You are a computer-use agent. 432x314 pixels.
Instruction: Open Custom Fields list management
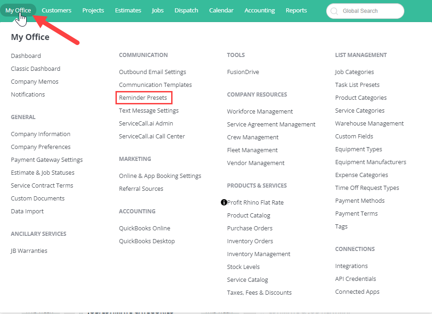354,136
